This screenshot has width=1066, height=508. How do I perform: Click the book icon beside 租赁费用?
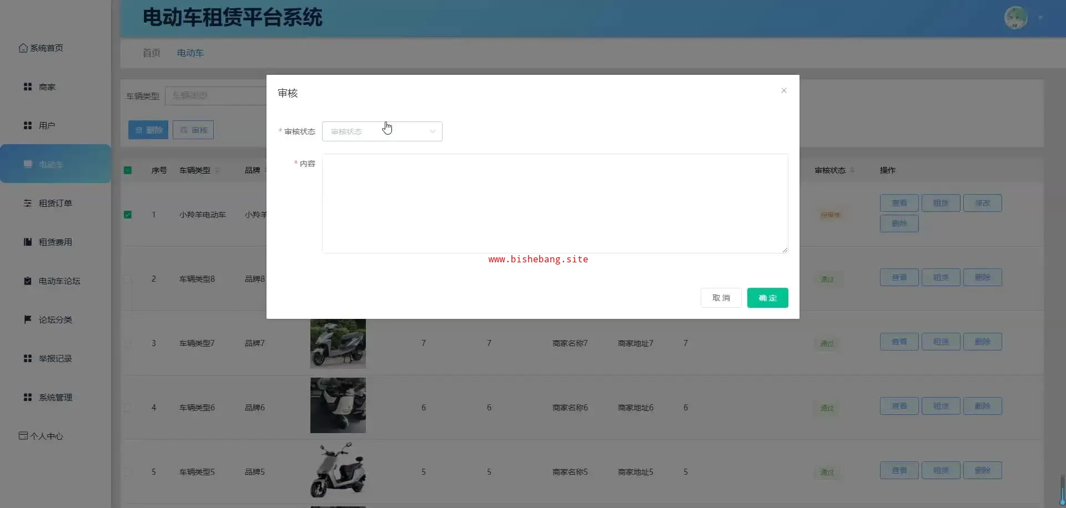(28, 242)
